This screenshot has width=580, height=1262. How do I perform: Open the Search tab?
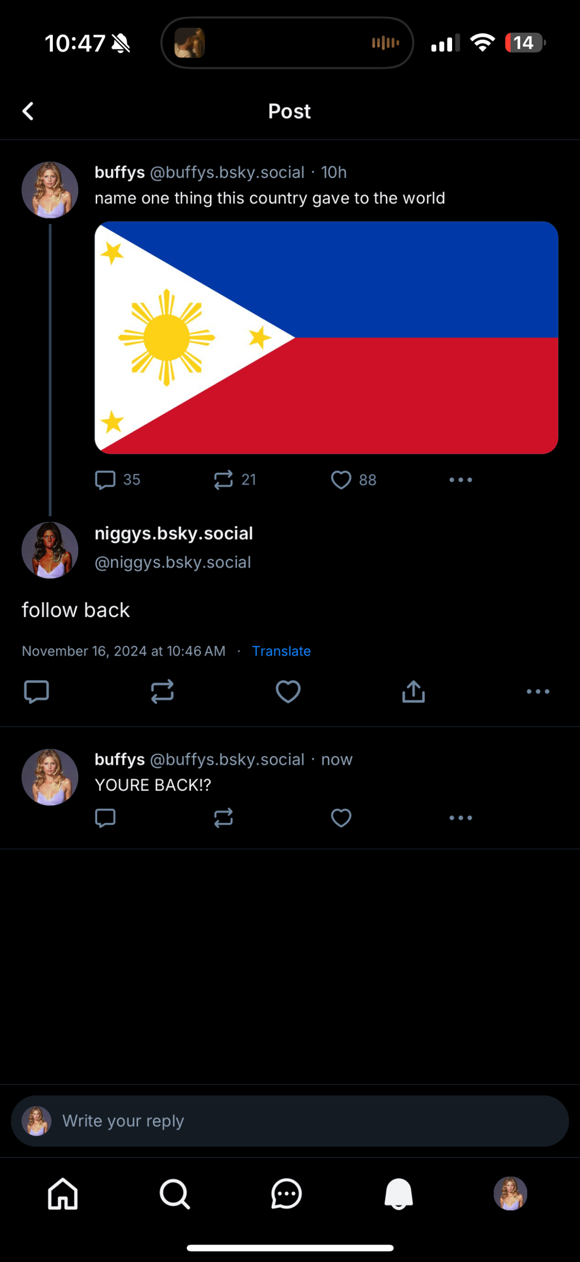click(175, 1194)
